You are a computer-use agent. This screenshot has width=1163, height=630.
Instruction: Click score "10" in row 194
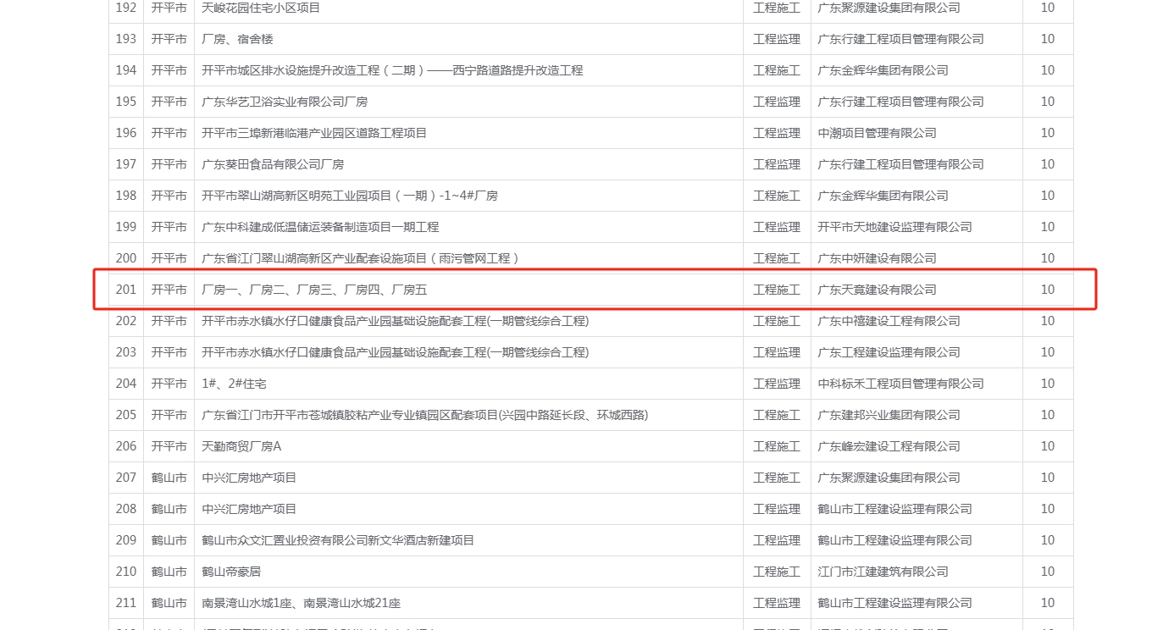tap(1048, 70)
